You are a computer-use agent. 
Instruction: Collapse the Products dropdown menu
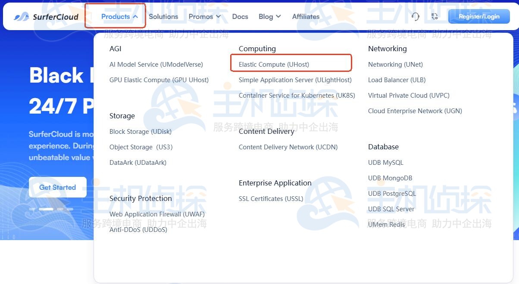pos(119,16)
